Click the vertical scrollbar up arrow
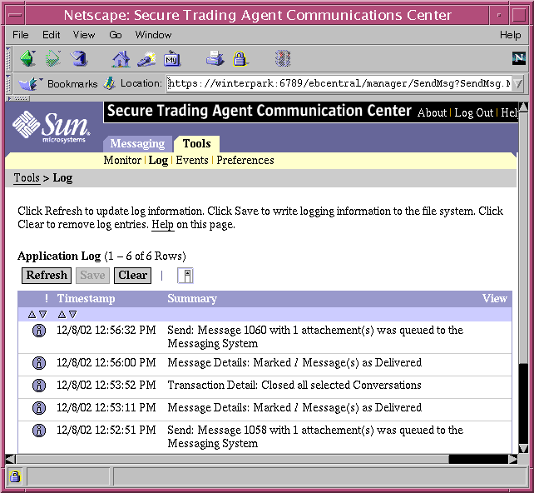This screenshot has width=534, height=493. pos(523,107)
